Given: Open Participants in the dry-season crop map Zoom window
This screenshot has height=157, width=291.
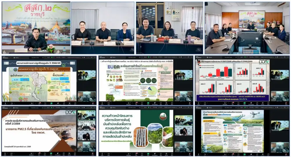Looking at the screenshot, I should pos(32,103).
